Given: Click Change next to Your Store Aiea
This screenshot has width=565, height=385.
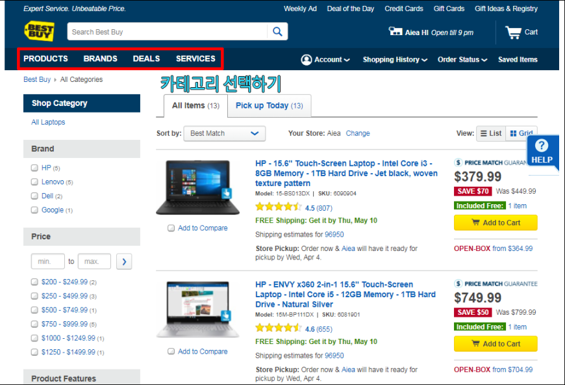Looking at the screenshot, I should (x=358, y=133).
